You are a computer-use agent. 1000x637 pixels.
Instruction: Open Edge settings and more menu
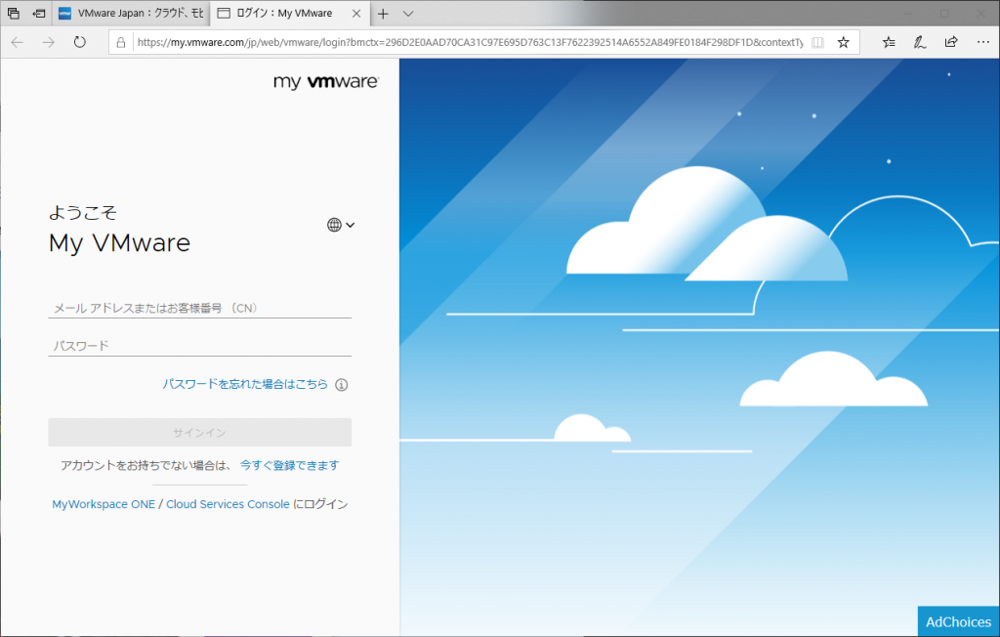coord(982,43)
